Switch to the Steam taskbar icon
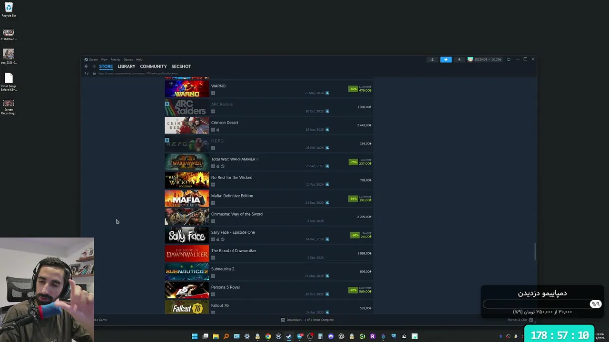609x342 pixels. pyautogui.click(x=289, y=336)
